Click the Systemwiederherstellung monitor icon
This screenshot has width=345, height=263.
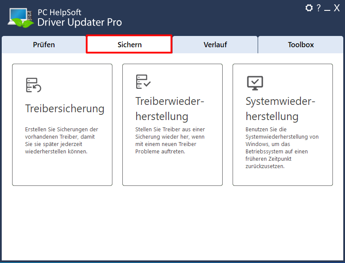tap(255, 83)
